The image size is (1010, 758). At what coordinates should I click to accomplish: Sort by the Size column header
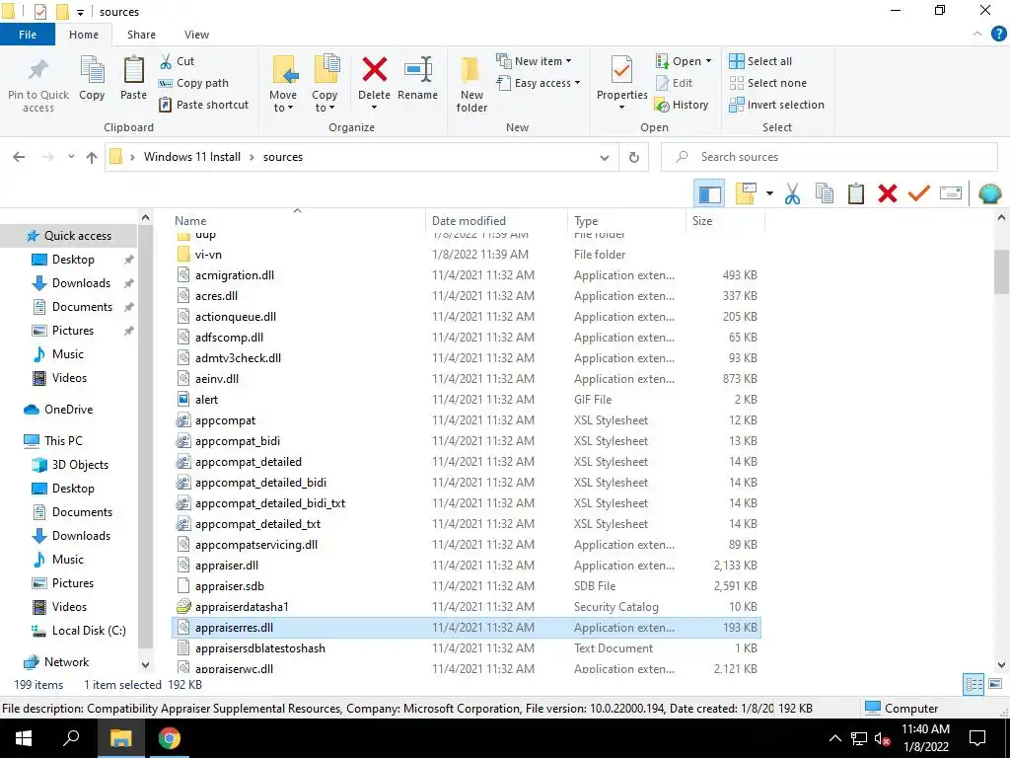coord(702,221)
